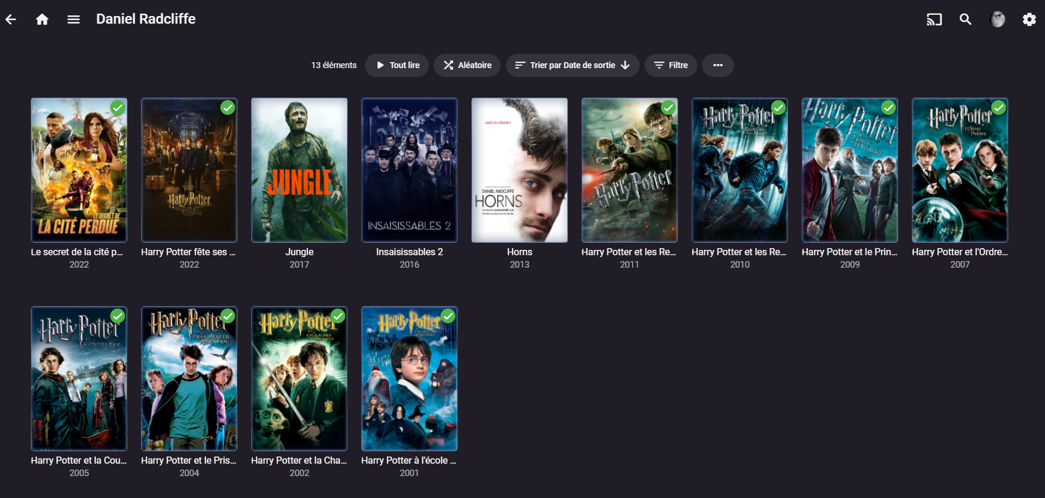The width and height of the screenshot is (1045, 498).
Task: Click the 'Le secret de la cité p...' title
Action: click(x=77, y=252)
